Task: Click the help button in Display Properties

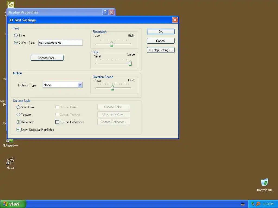Action: coord(105,12)
